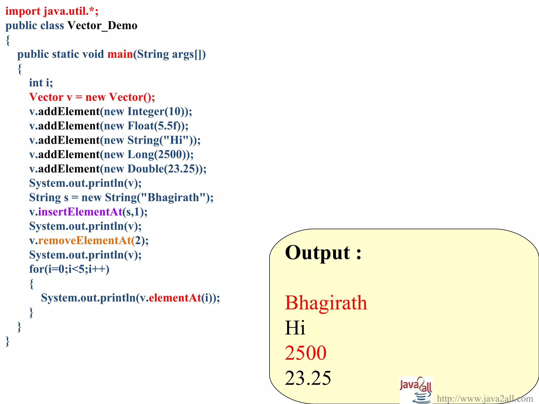This screenshot has height=404, width=539.
Task: Click System.out.println(v); after insertElementAt line
Action: click(x=86, y=226)
